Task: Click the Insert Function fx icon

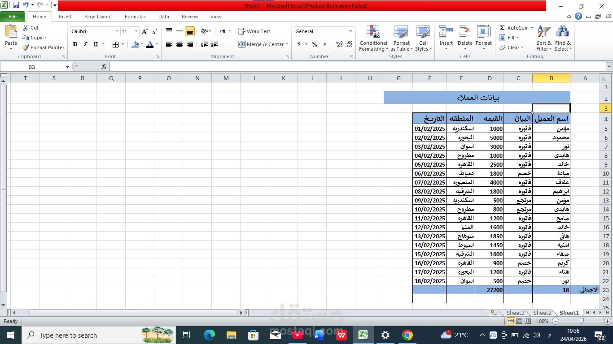Action: (x=104, y=67)
